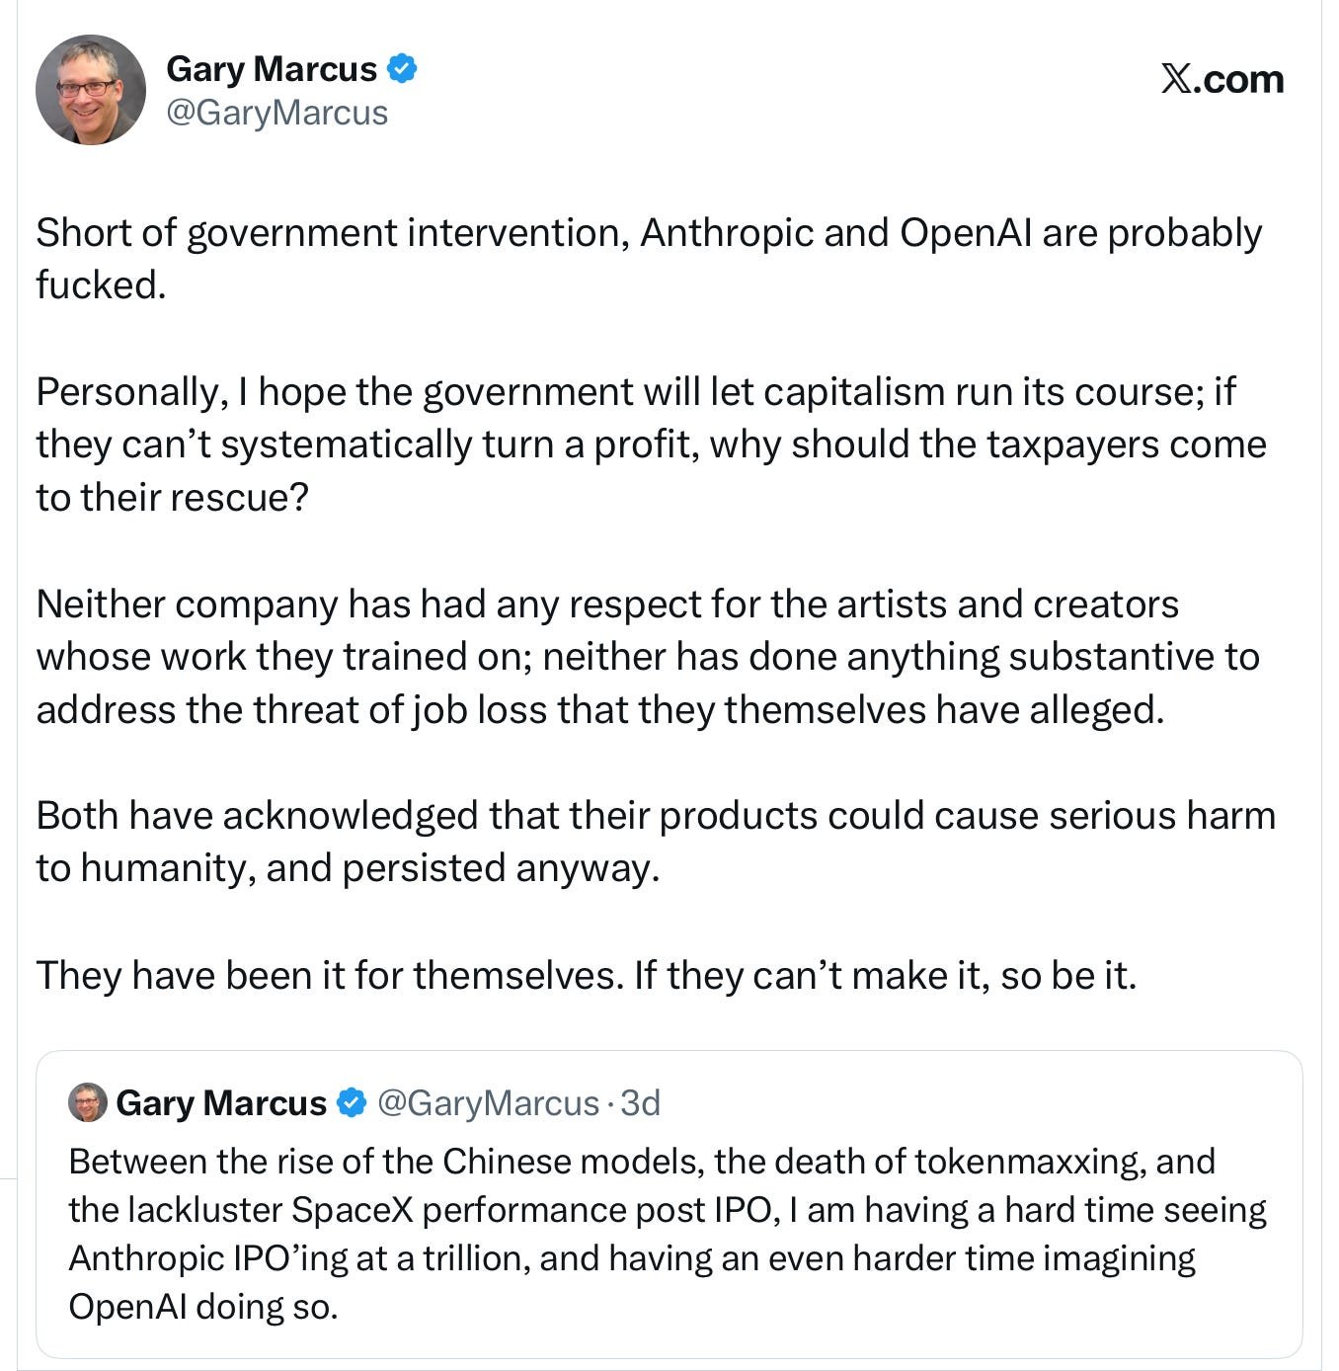Open quoted tweet about Anthropic IPO'ing
The height and width of the screenshot is (1371, 1339).
point(669,1204)
